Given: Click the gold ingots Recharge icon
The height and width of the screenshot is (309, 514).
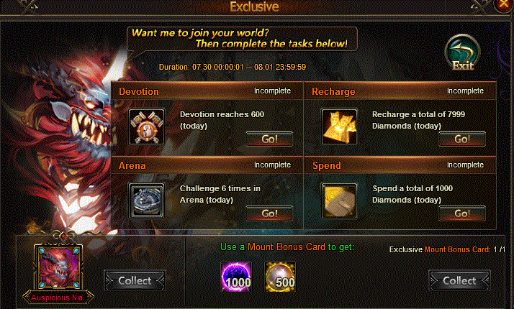Looking at the screenshot, I should pyautogui.click(x=339, y=126).
